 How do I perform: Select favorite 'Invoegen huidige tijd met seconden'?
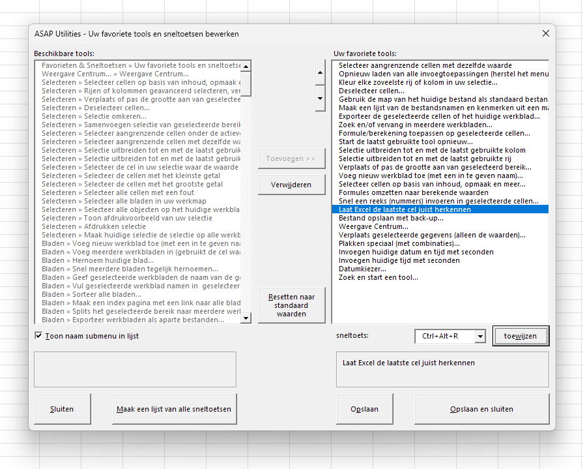click(440, 260)
